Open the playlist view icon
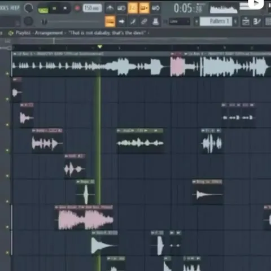This screenshot has width=271, height=271. pos(246,21)
